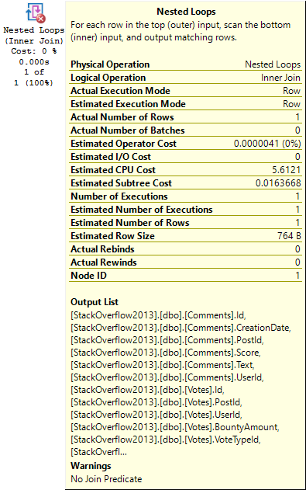Click the [Votes].PostId output entry

pos(156,402)
